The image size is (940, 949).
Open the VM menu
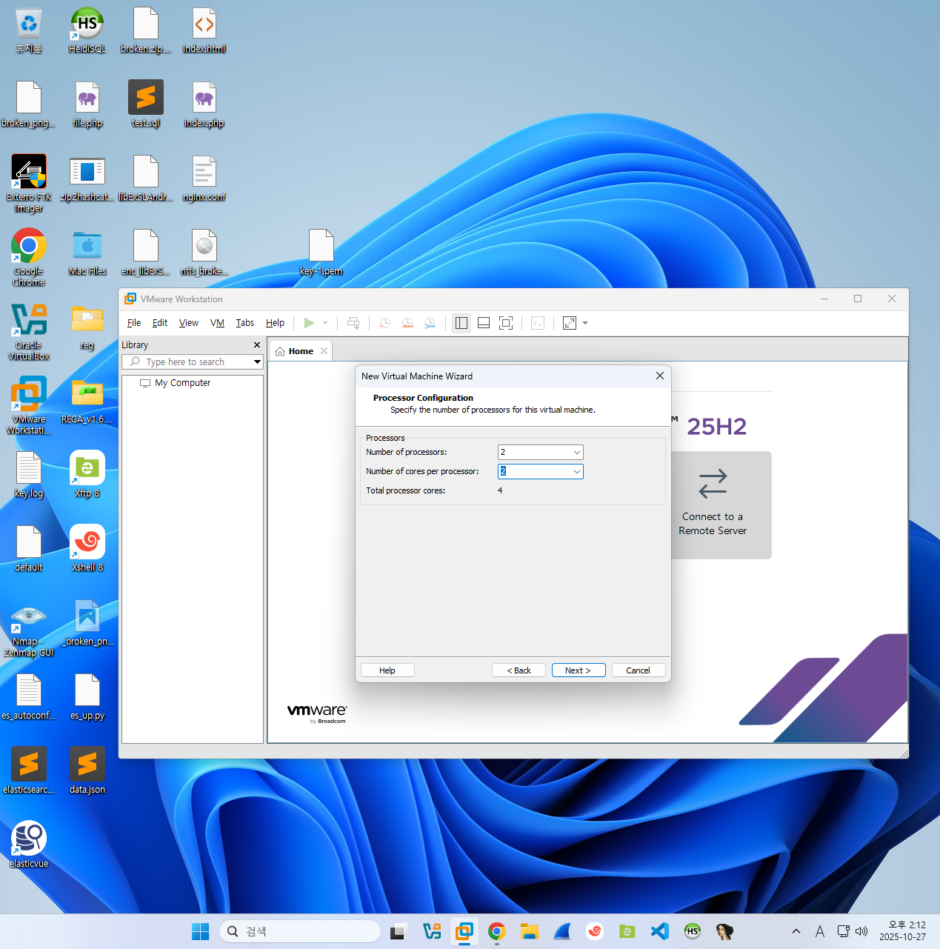point(217,323)
